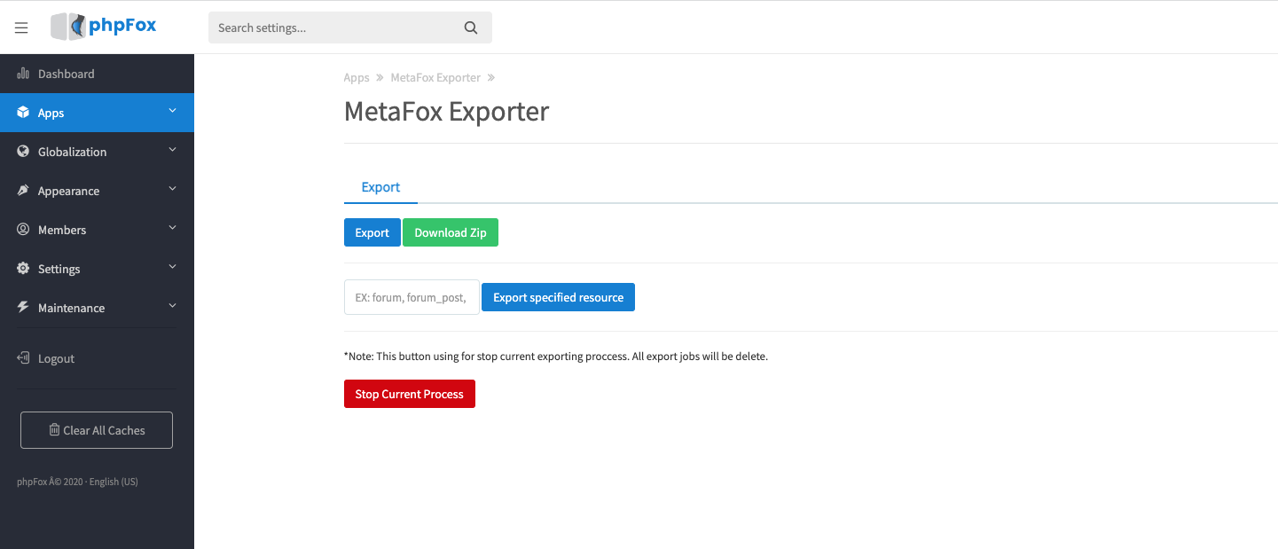Screen dimensions: 1278x549
Task: Click the Globalization globe icon
Action: click(23, 152)
